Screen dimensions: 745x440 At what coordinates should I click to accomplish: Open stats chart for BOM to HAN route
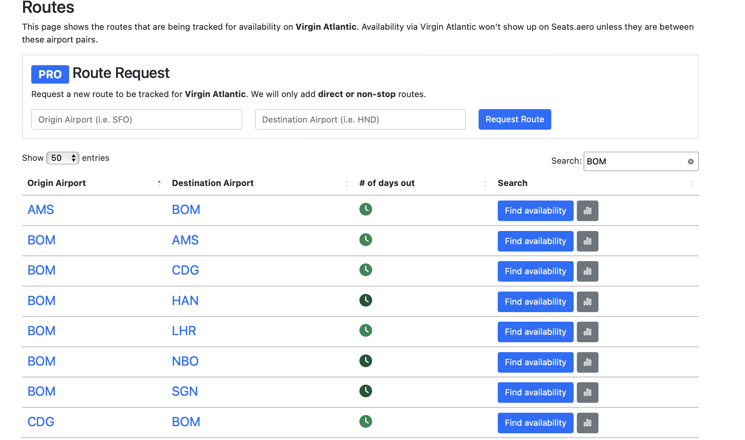coord(587,302)
